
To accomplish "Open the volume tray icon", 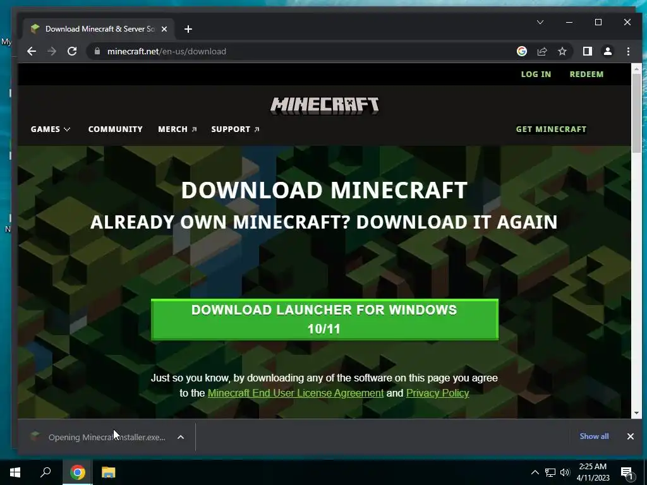I will coord(565,472).
